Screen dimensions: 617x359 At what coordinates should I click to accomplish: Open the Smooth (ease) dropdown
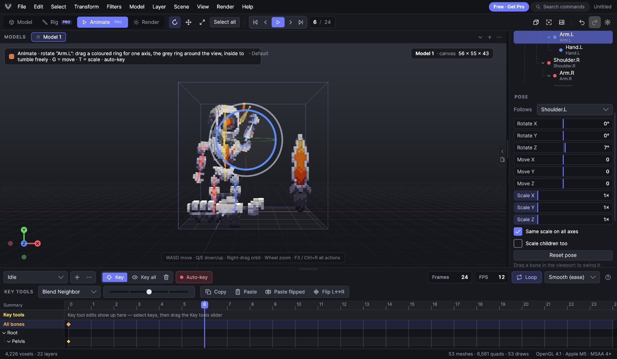click(x=572, y=277)
